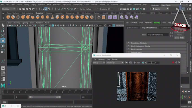Image resolution: width=192 pixels, height=108 pixels.
Task: Switch to the Rendering shelf tab
Action: [x=70, y=13]
